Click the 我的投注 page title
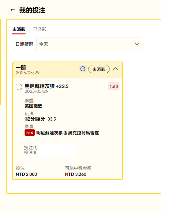This screenshot has height=213, width=172. coord(32,10)
